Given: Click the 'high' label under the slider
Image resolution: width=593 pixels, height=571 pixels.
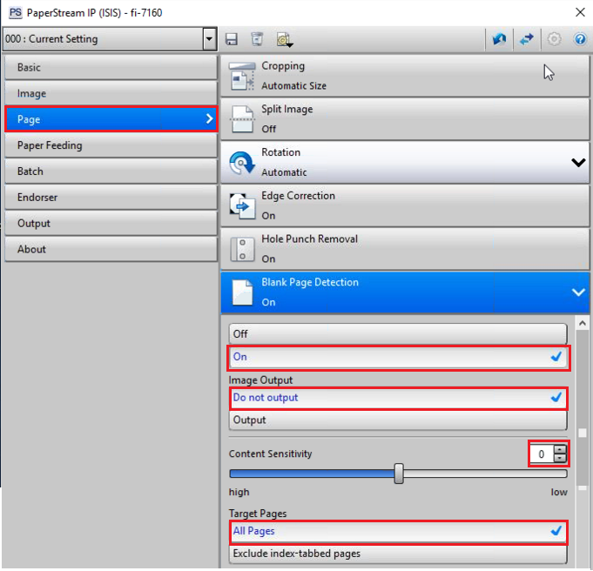Looking at the screenshot, I should pos(239,492).
